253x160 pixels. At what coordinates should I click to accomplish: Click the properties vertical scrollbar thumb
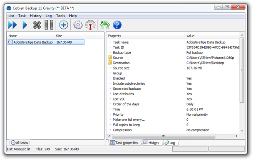(242, 70)
